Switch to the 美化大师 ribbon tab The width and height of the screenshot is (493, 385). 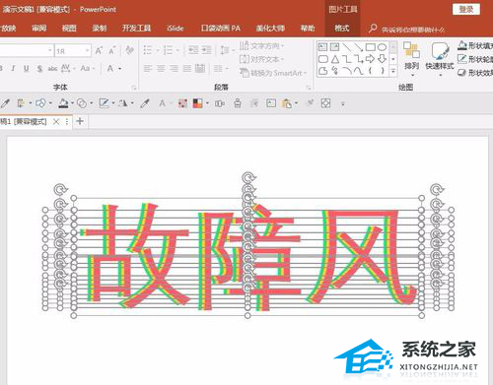coord(270,29)
